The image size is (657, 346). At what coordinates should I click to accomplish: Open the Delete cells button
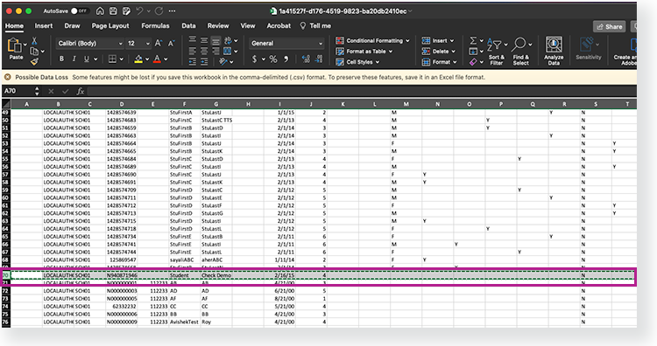(x=439, y=52)
